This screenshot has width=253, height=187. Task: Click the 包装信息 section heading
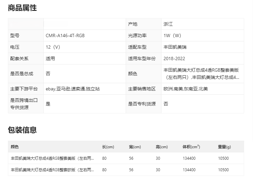22,130
